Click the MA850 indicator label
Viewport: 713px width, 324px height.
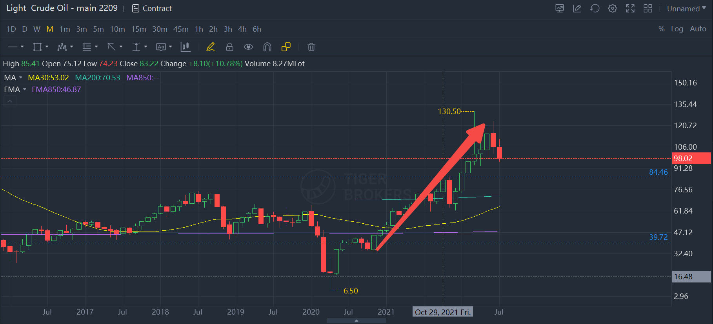click(143, 78)
